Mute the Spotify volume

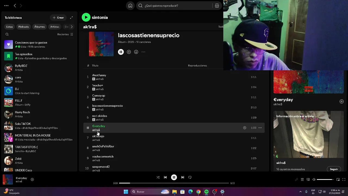[314, 180]
